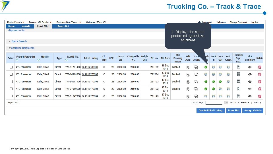This screenshot has height=154, width=273.
Task: Delete shipment BL1912170007 with trash icon
Action: pos(260,74)
